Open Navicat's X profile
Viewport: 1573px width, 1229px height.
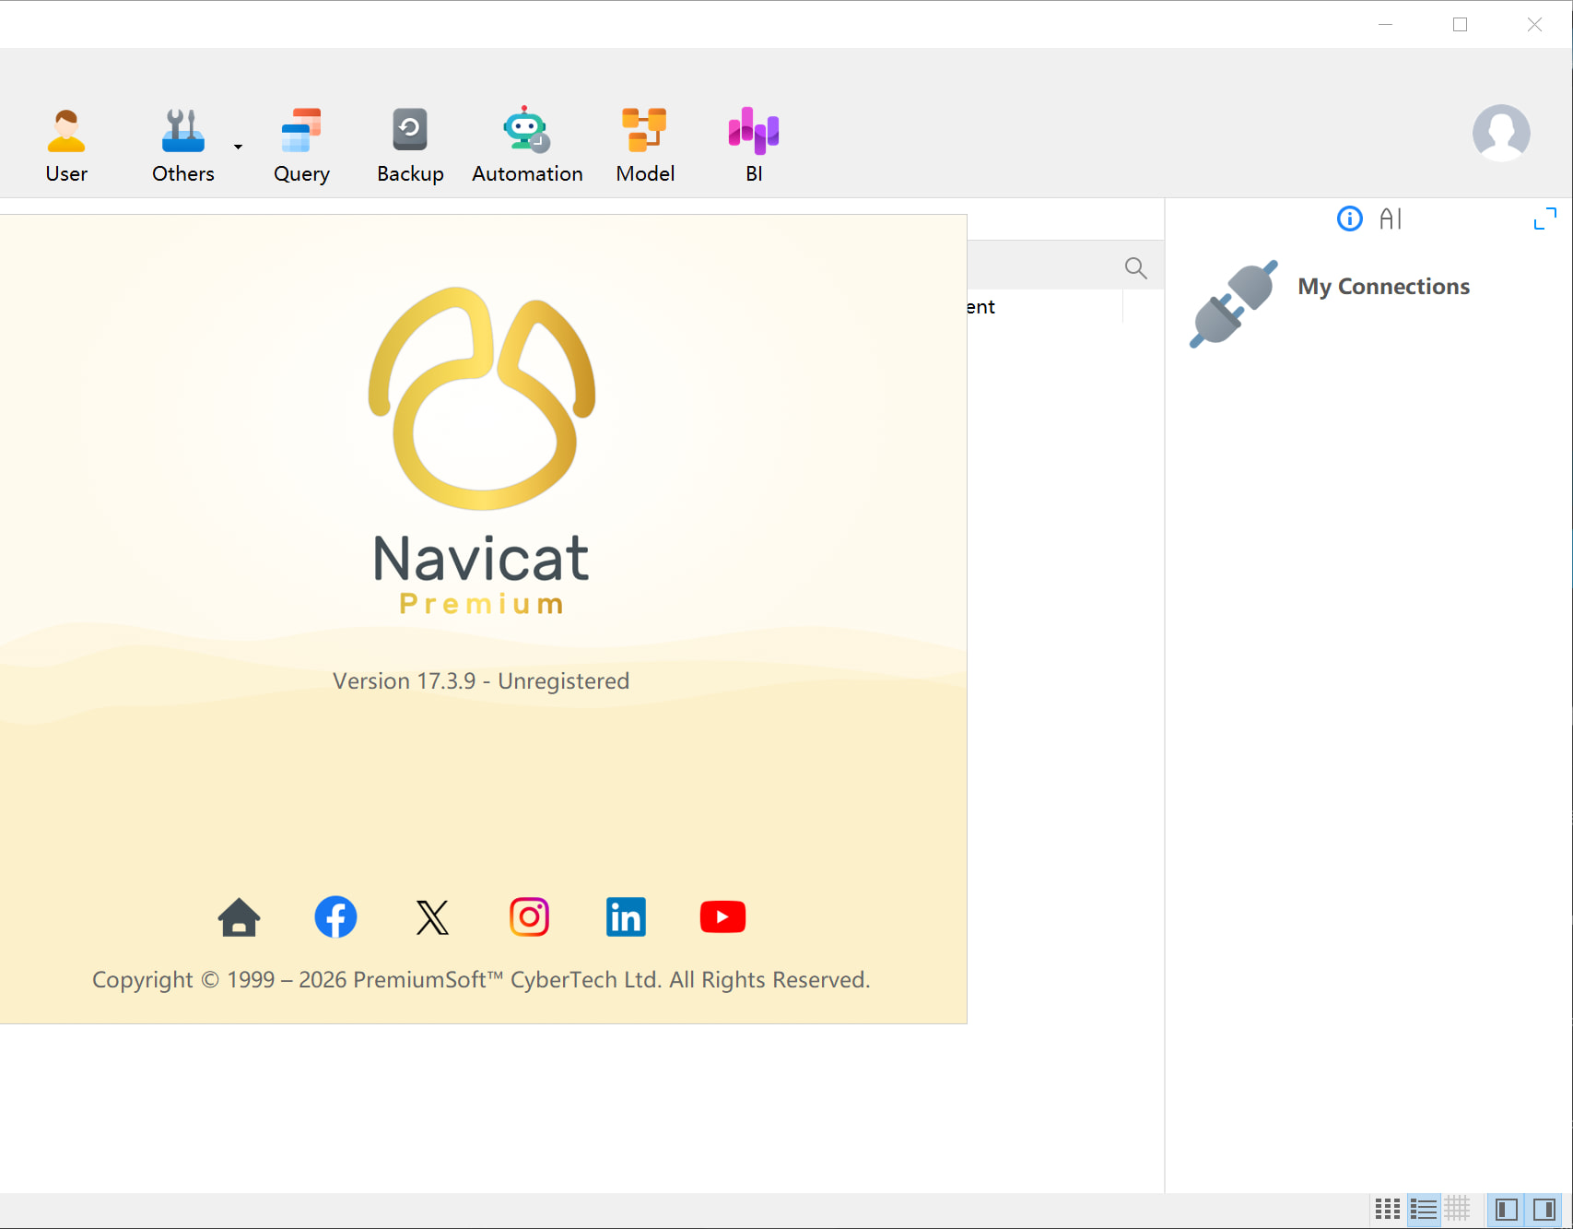(432, 917)
